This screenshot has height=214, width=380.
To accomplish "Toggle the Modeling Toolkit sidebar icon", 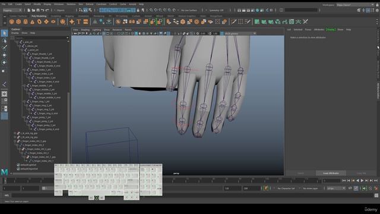I will pyautogui.click(x=359, y=10).
